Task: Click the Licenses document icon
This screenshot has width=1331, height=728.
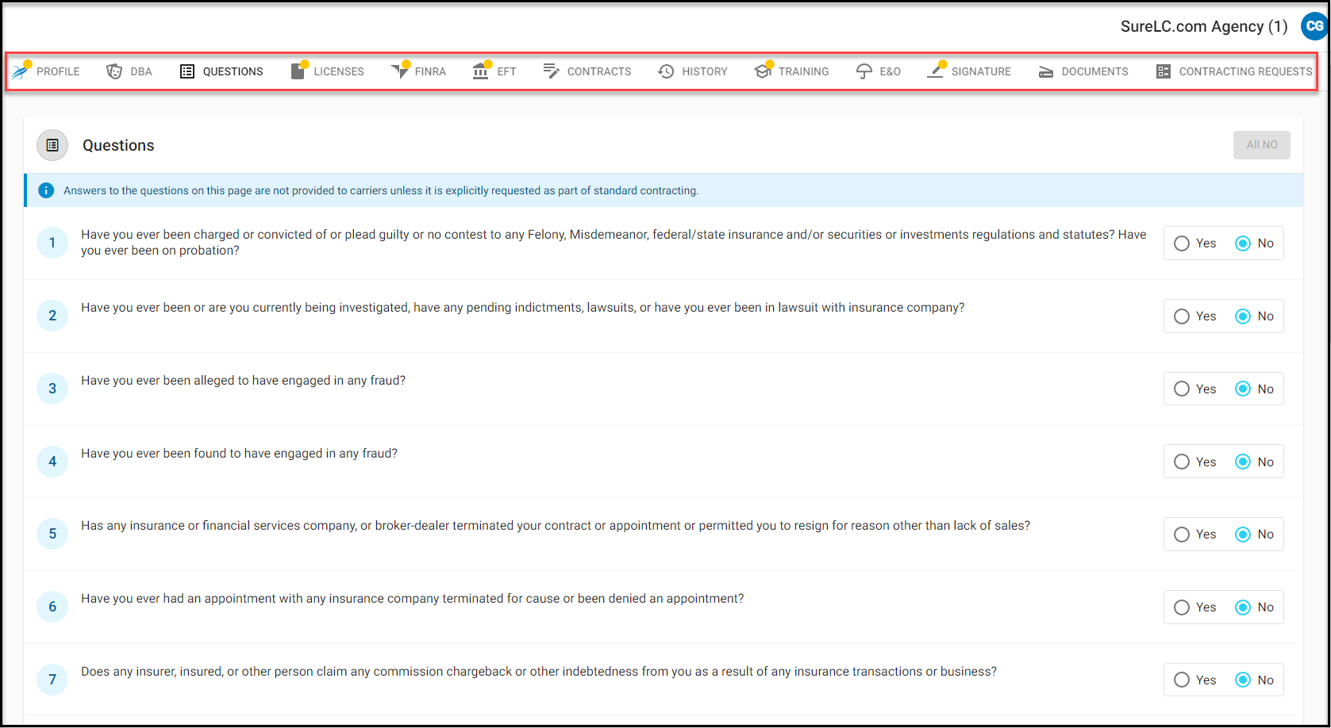Action: point(298,71)
